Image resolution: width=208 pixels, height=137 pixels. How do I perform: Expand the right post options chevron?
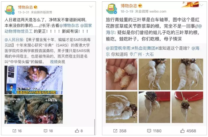202,5
